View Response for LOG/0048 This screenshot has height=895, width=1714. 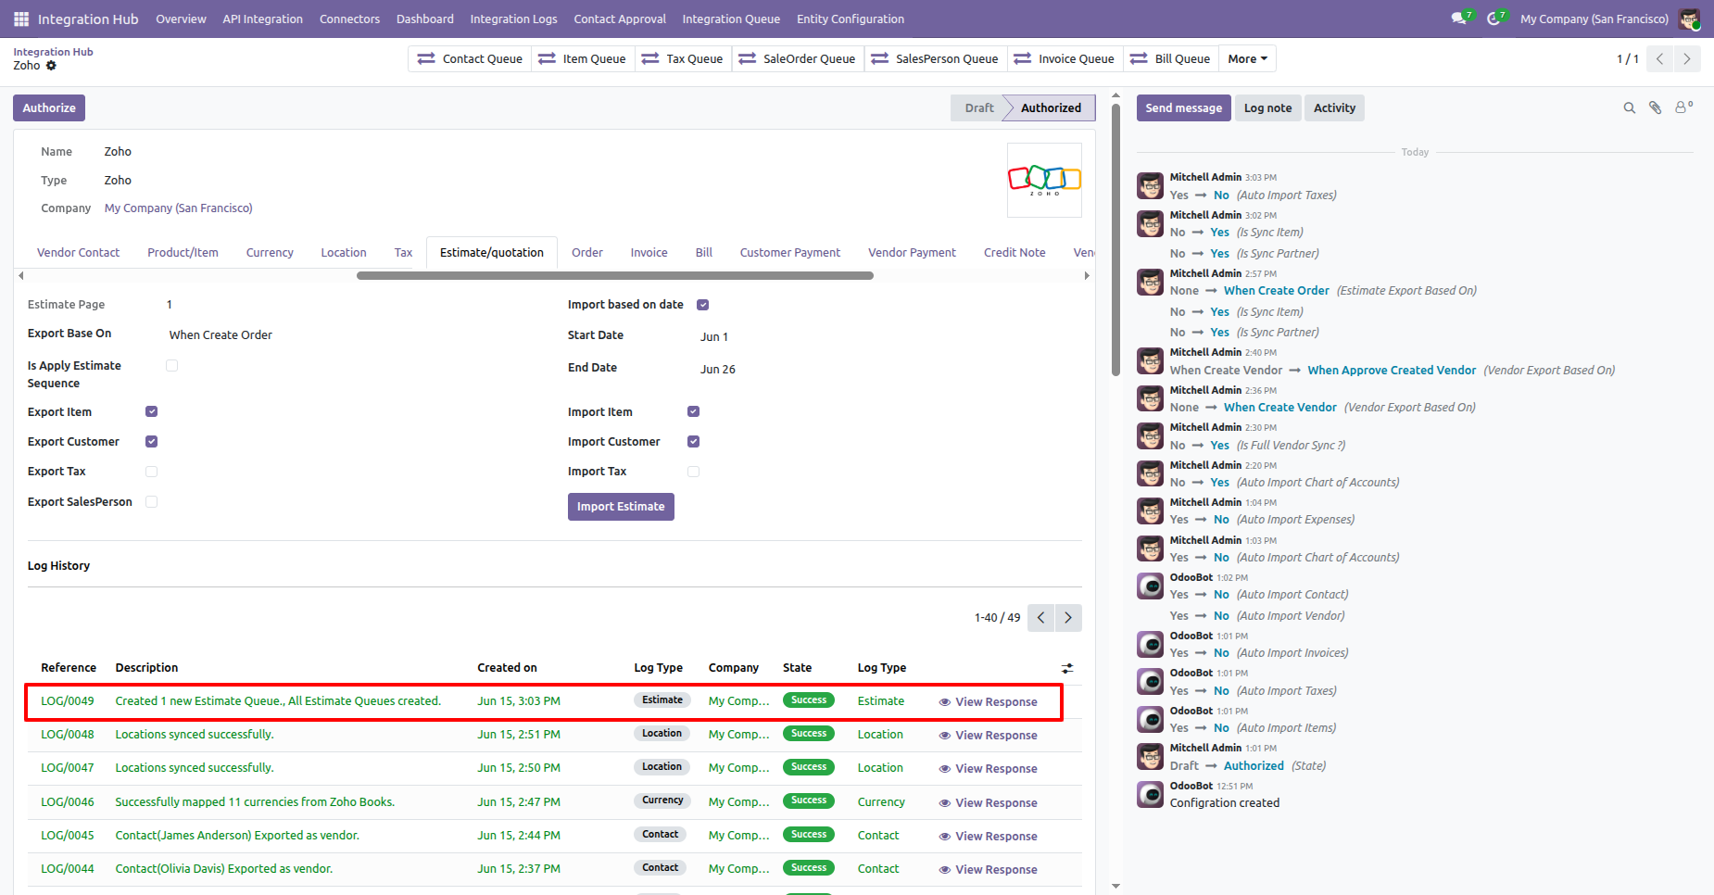[x=988, y=736]
